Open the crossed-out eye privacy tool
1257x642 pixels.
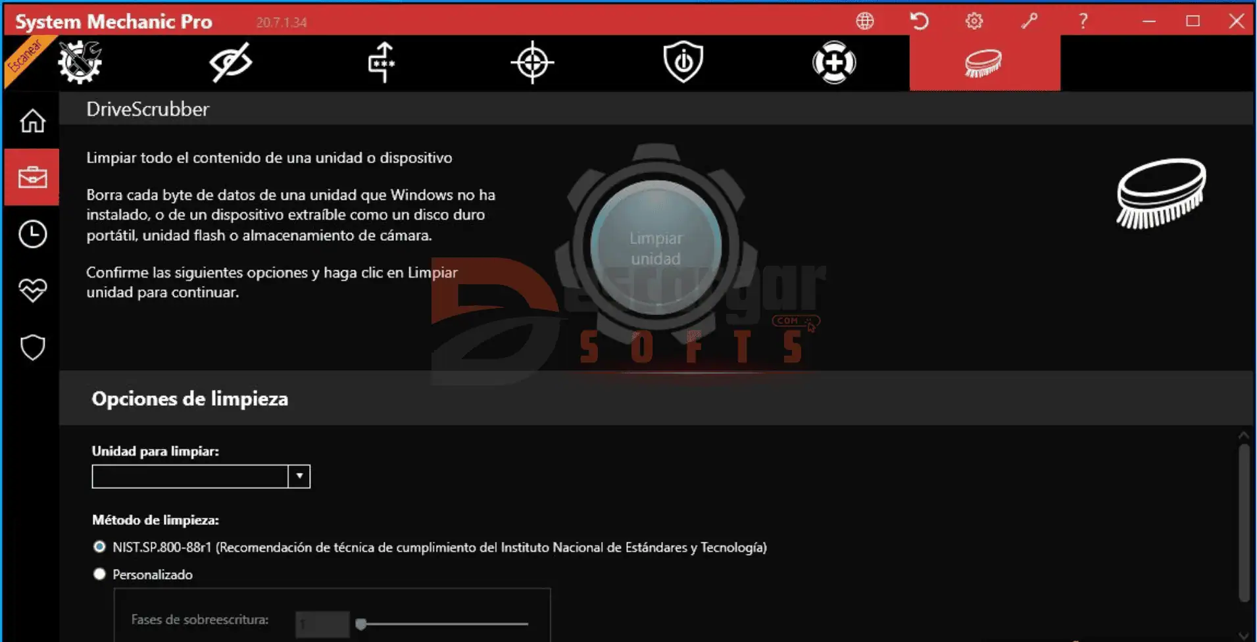(230, 62)
